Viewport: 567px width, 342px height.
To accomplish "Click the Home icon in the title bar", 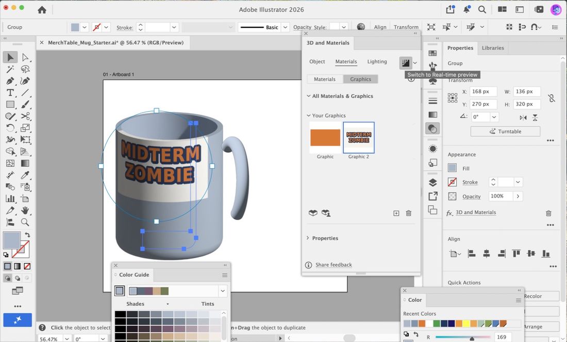I will pyautogui.click(x=42, y=10).
